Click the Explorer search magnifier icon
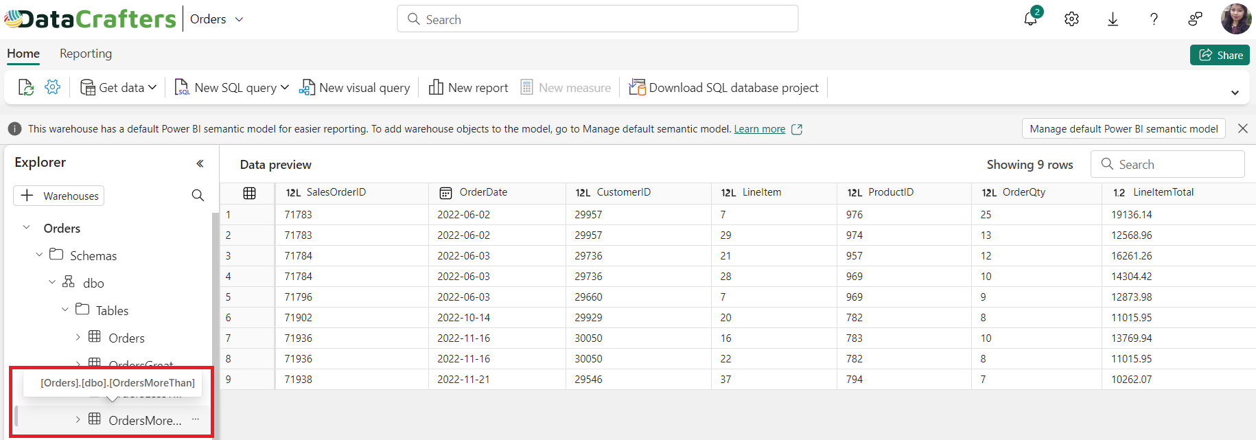This screenshot has height=440, width=1256. tap(198, 196)
